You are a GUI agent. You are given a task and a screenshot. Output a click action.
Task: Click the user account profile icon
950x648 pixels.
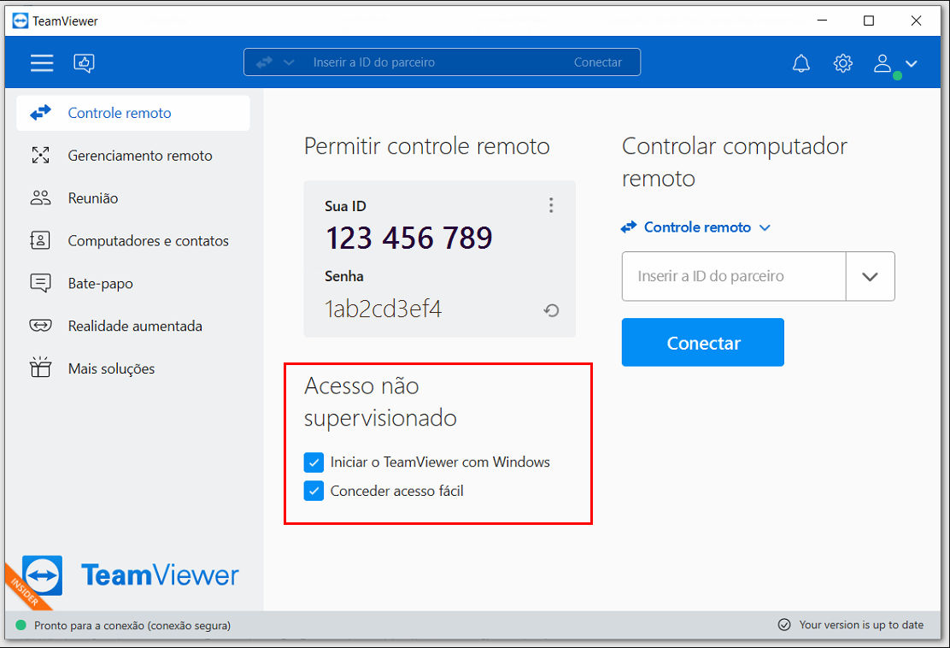pos(883,62)
